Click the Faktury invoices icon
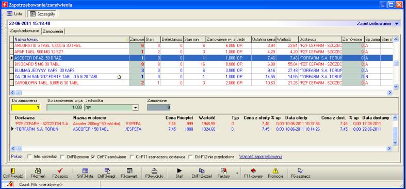The image size is (406, 189). point(223,170)
